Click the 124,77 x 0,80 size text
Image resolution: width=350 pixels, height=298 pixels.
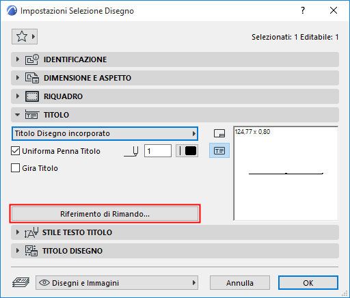(252, 132)
